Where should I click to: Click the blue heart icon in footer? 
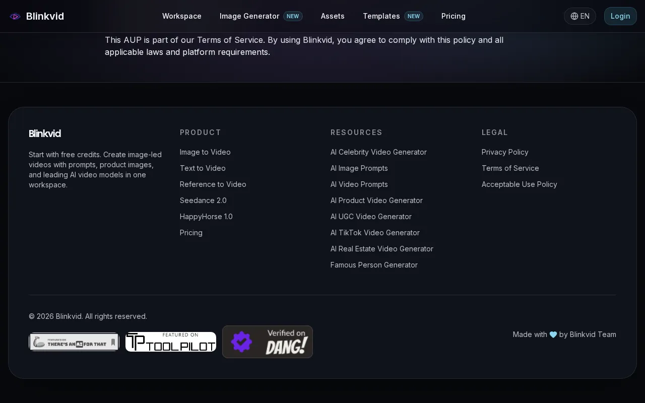tap(553, 334)
